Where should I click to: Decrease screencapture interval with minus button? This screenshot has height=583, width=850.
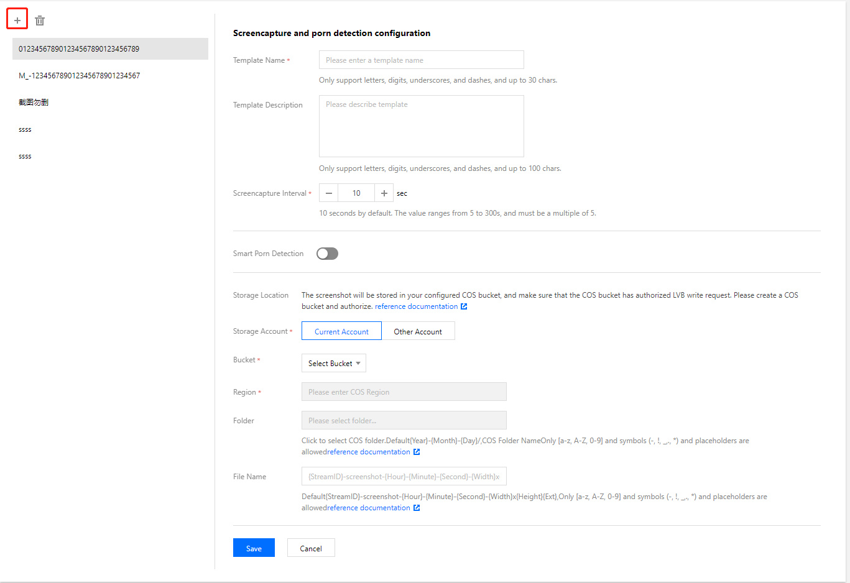click(329, 193)
